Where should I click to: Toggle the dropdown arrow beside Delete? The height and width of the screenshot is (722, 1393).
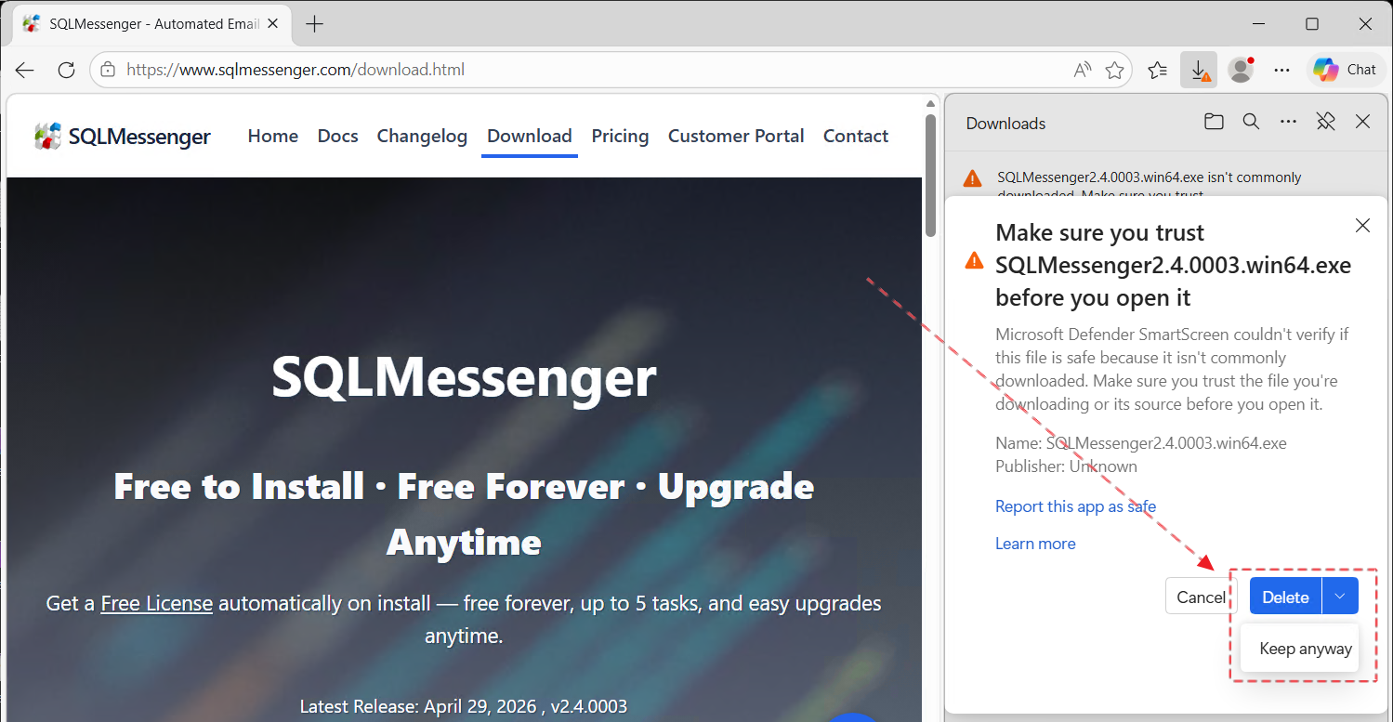coord(1340,597)
